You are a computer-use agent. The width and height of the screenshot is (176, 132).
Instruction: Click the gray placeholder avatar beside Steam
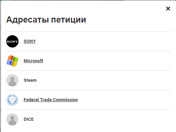pyautogui.click(x=12, y=80)
